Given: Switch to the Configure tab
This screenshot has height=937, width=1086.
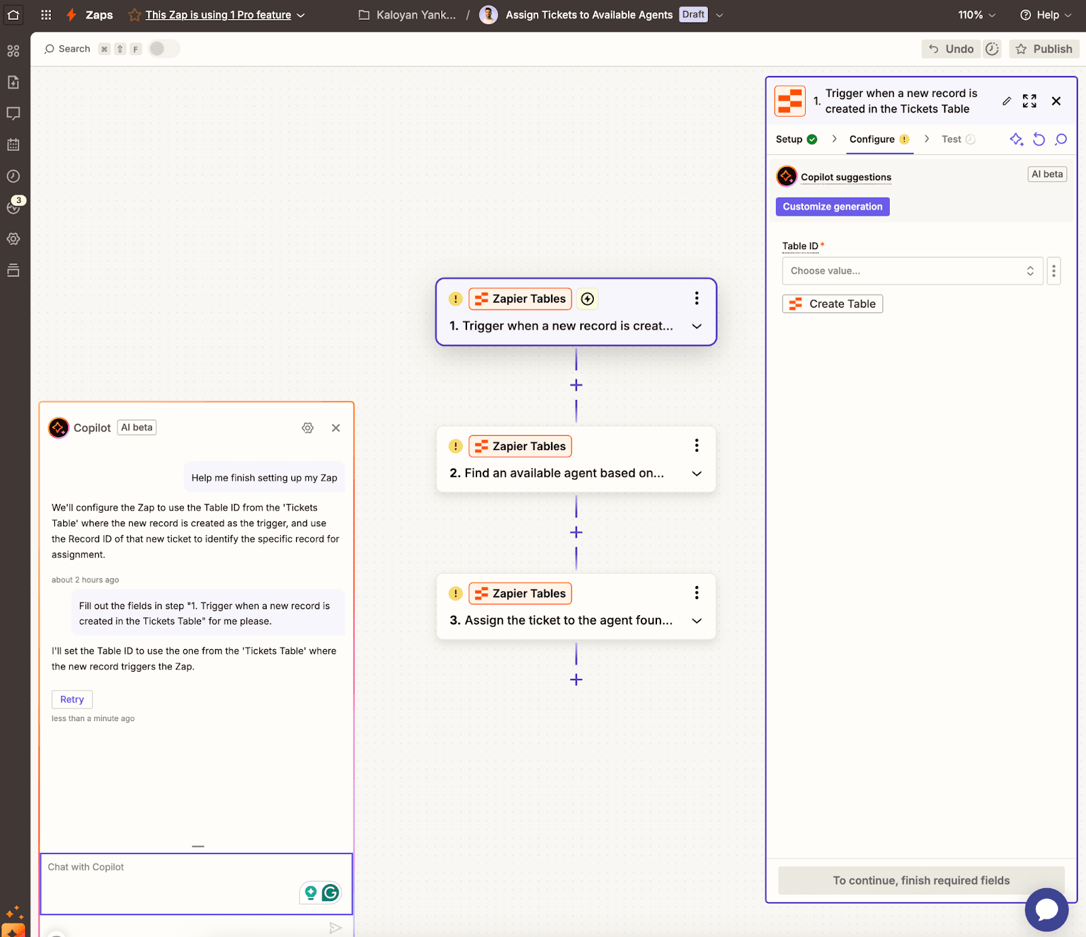Looking at the screenshot, I should tap(879, 139).
